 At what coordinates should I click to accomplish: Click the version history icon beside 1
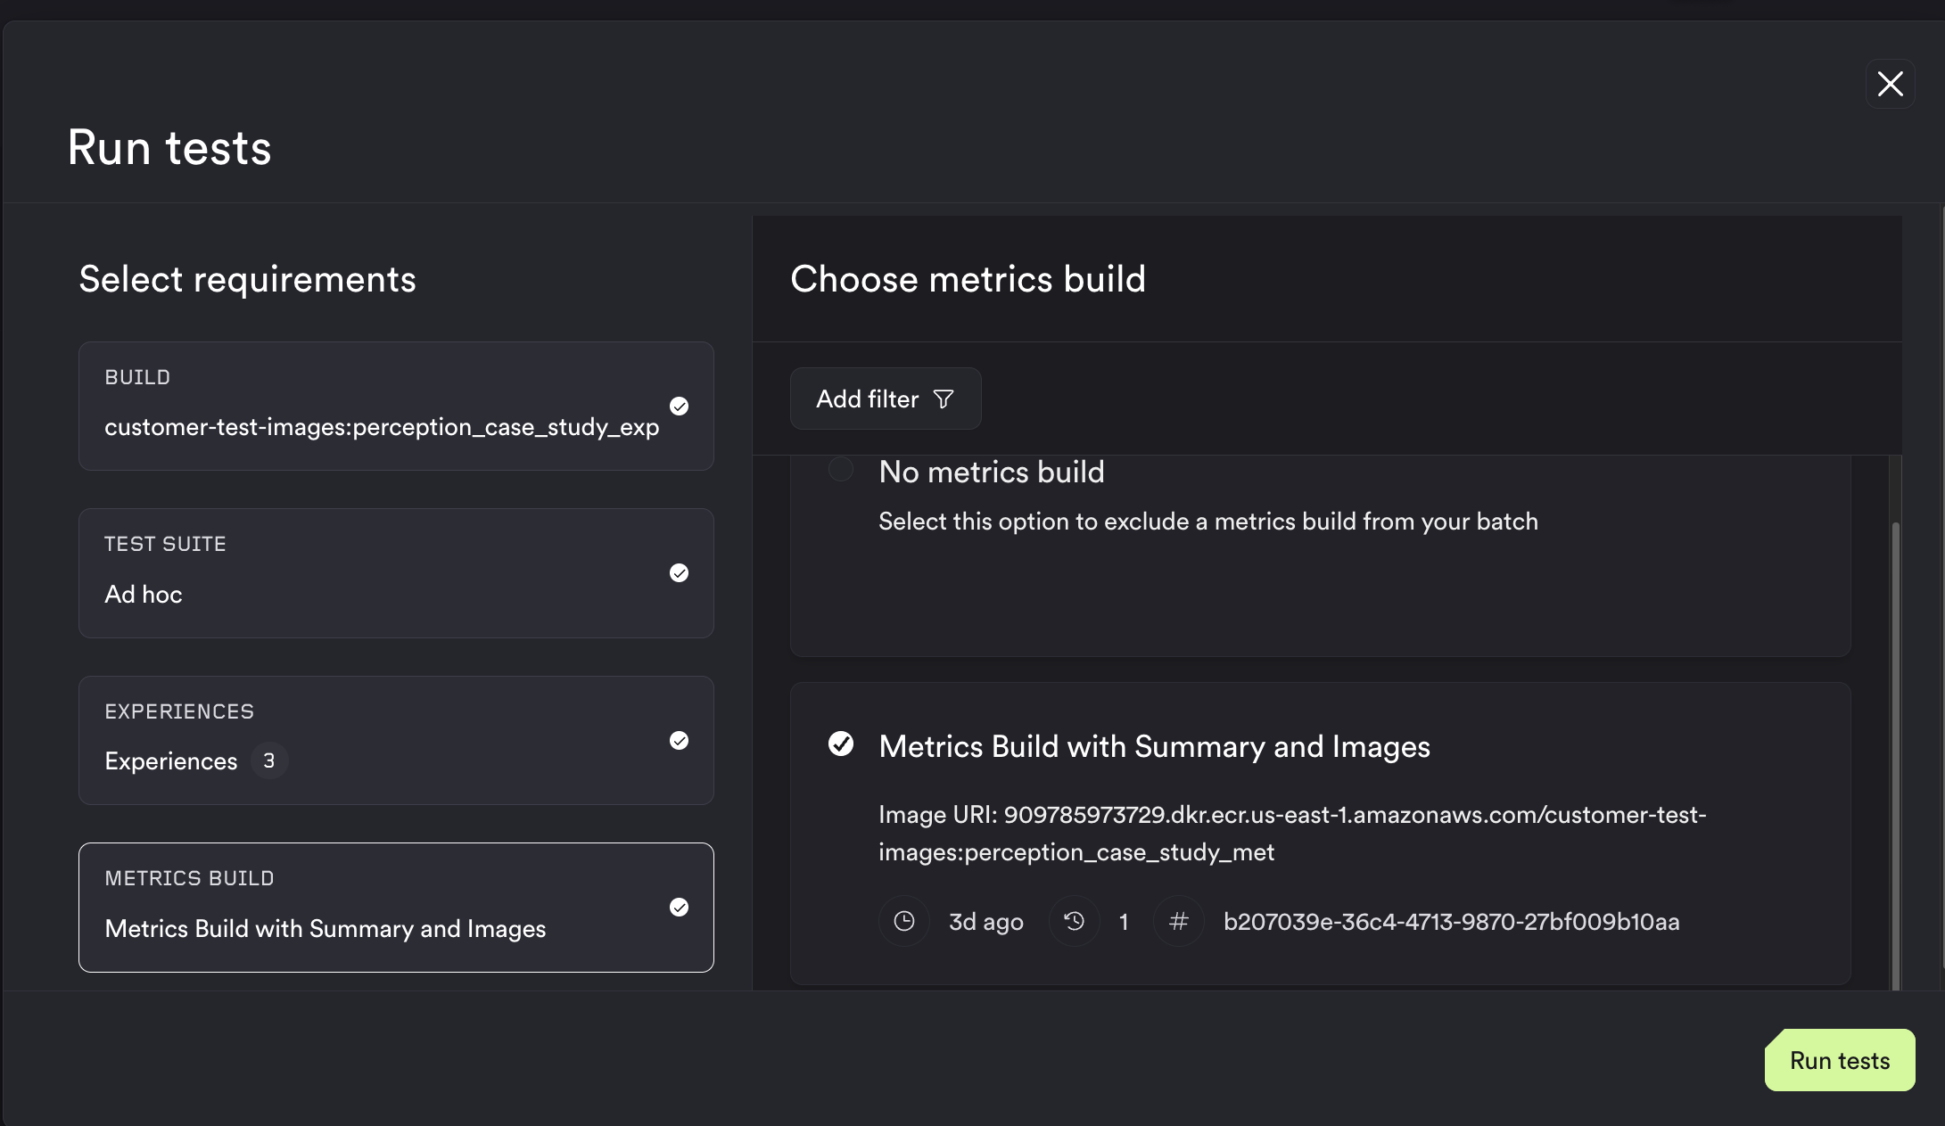click(x=1074, y=921)
